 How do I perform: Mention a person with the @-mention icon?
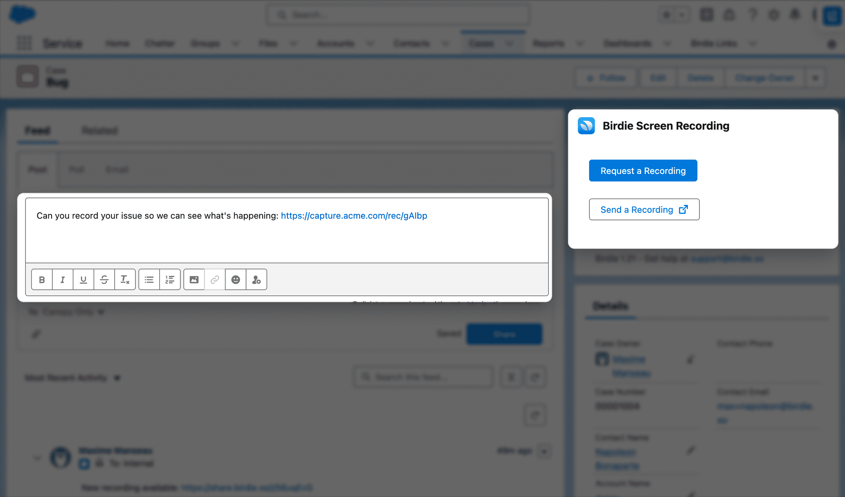(x=257, y=279)
